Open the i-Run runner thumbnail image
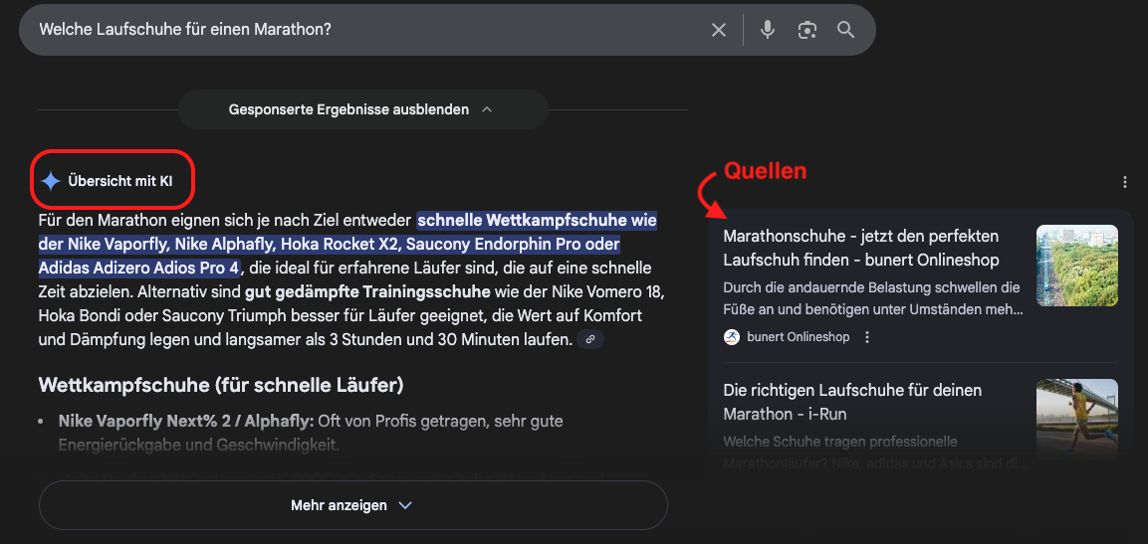 tap(1076, 418)
